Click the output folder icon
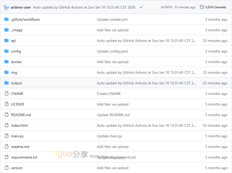The width and height of the screenshot is (232, 173). click(6, 83)
